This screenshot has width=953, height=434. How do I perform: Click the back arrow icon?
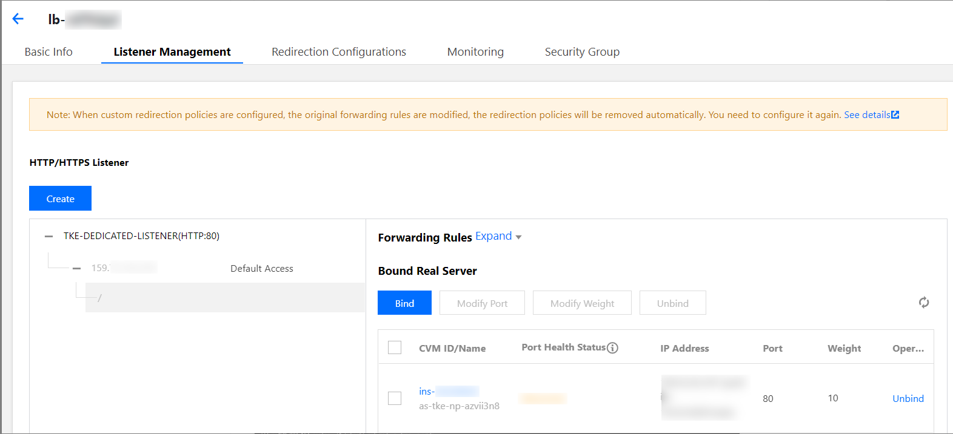(18, 19)
